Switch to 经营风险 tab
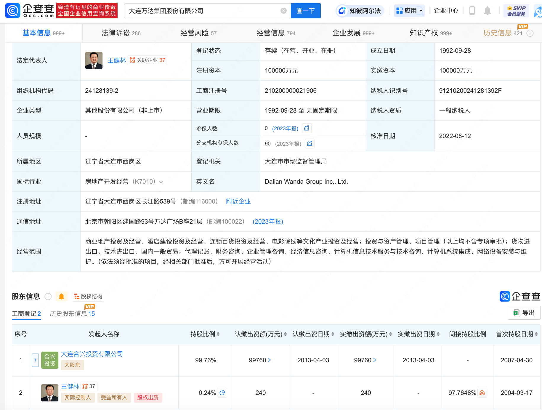 (198, 33)
